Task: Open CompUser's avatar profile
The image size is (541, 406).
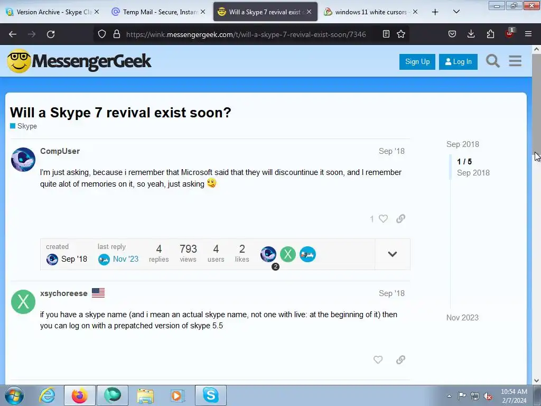Action: (23, 160)
